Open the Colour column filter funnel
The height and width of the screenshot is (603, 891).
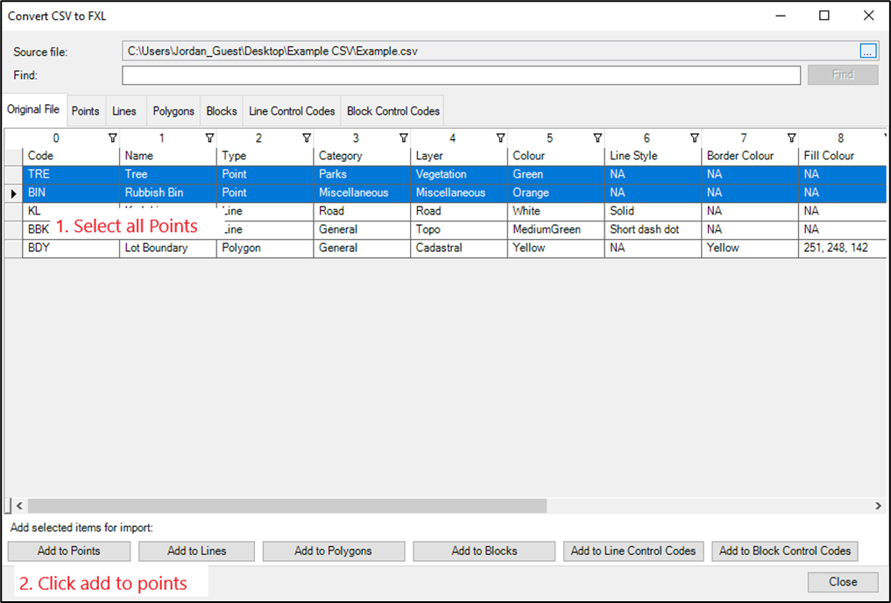pos(598,137)
